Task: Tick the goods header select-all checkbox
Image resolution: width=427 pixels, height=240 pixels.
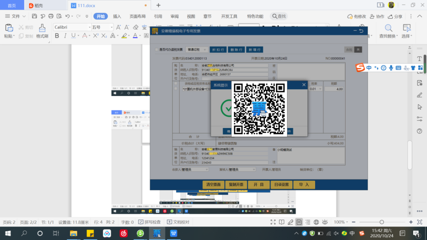Action: 176,83
